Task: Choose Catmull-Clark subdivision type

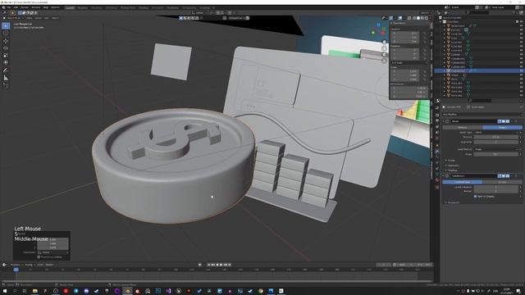Action: tap(463, 182)
